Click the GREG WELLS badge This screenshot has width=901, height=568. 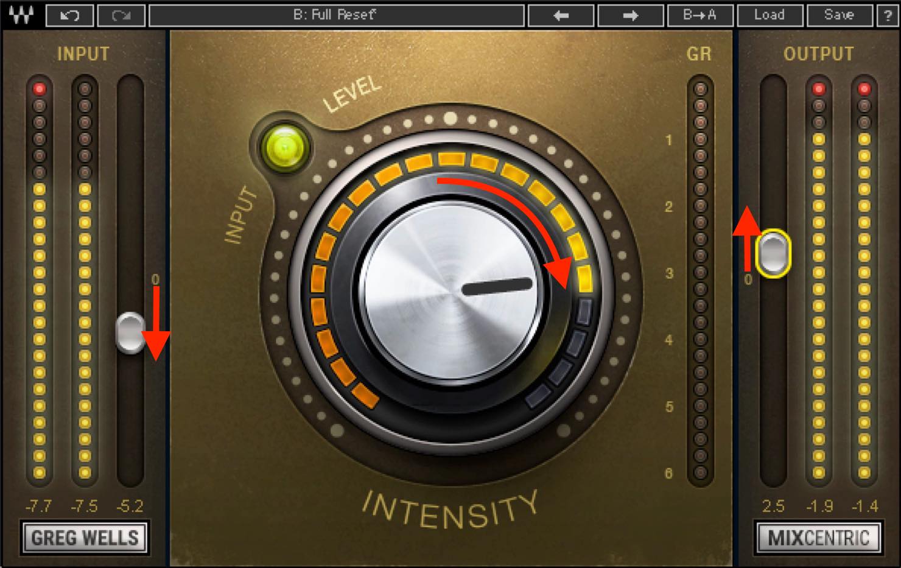(x=85, y=538)
